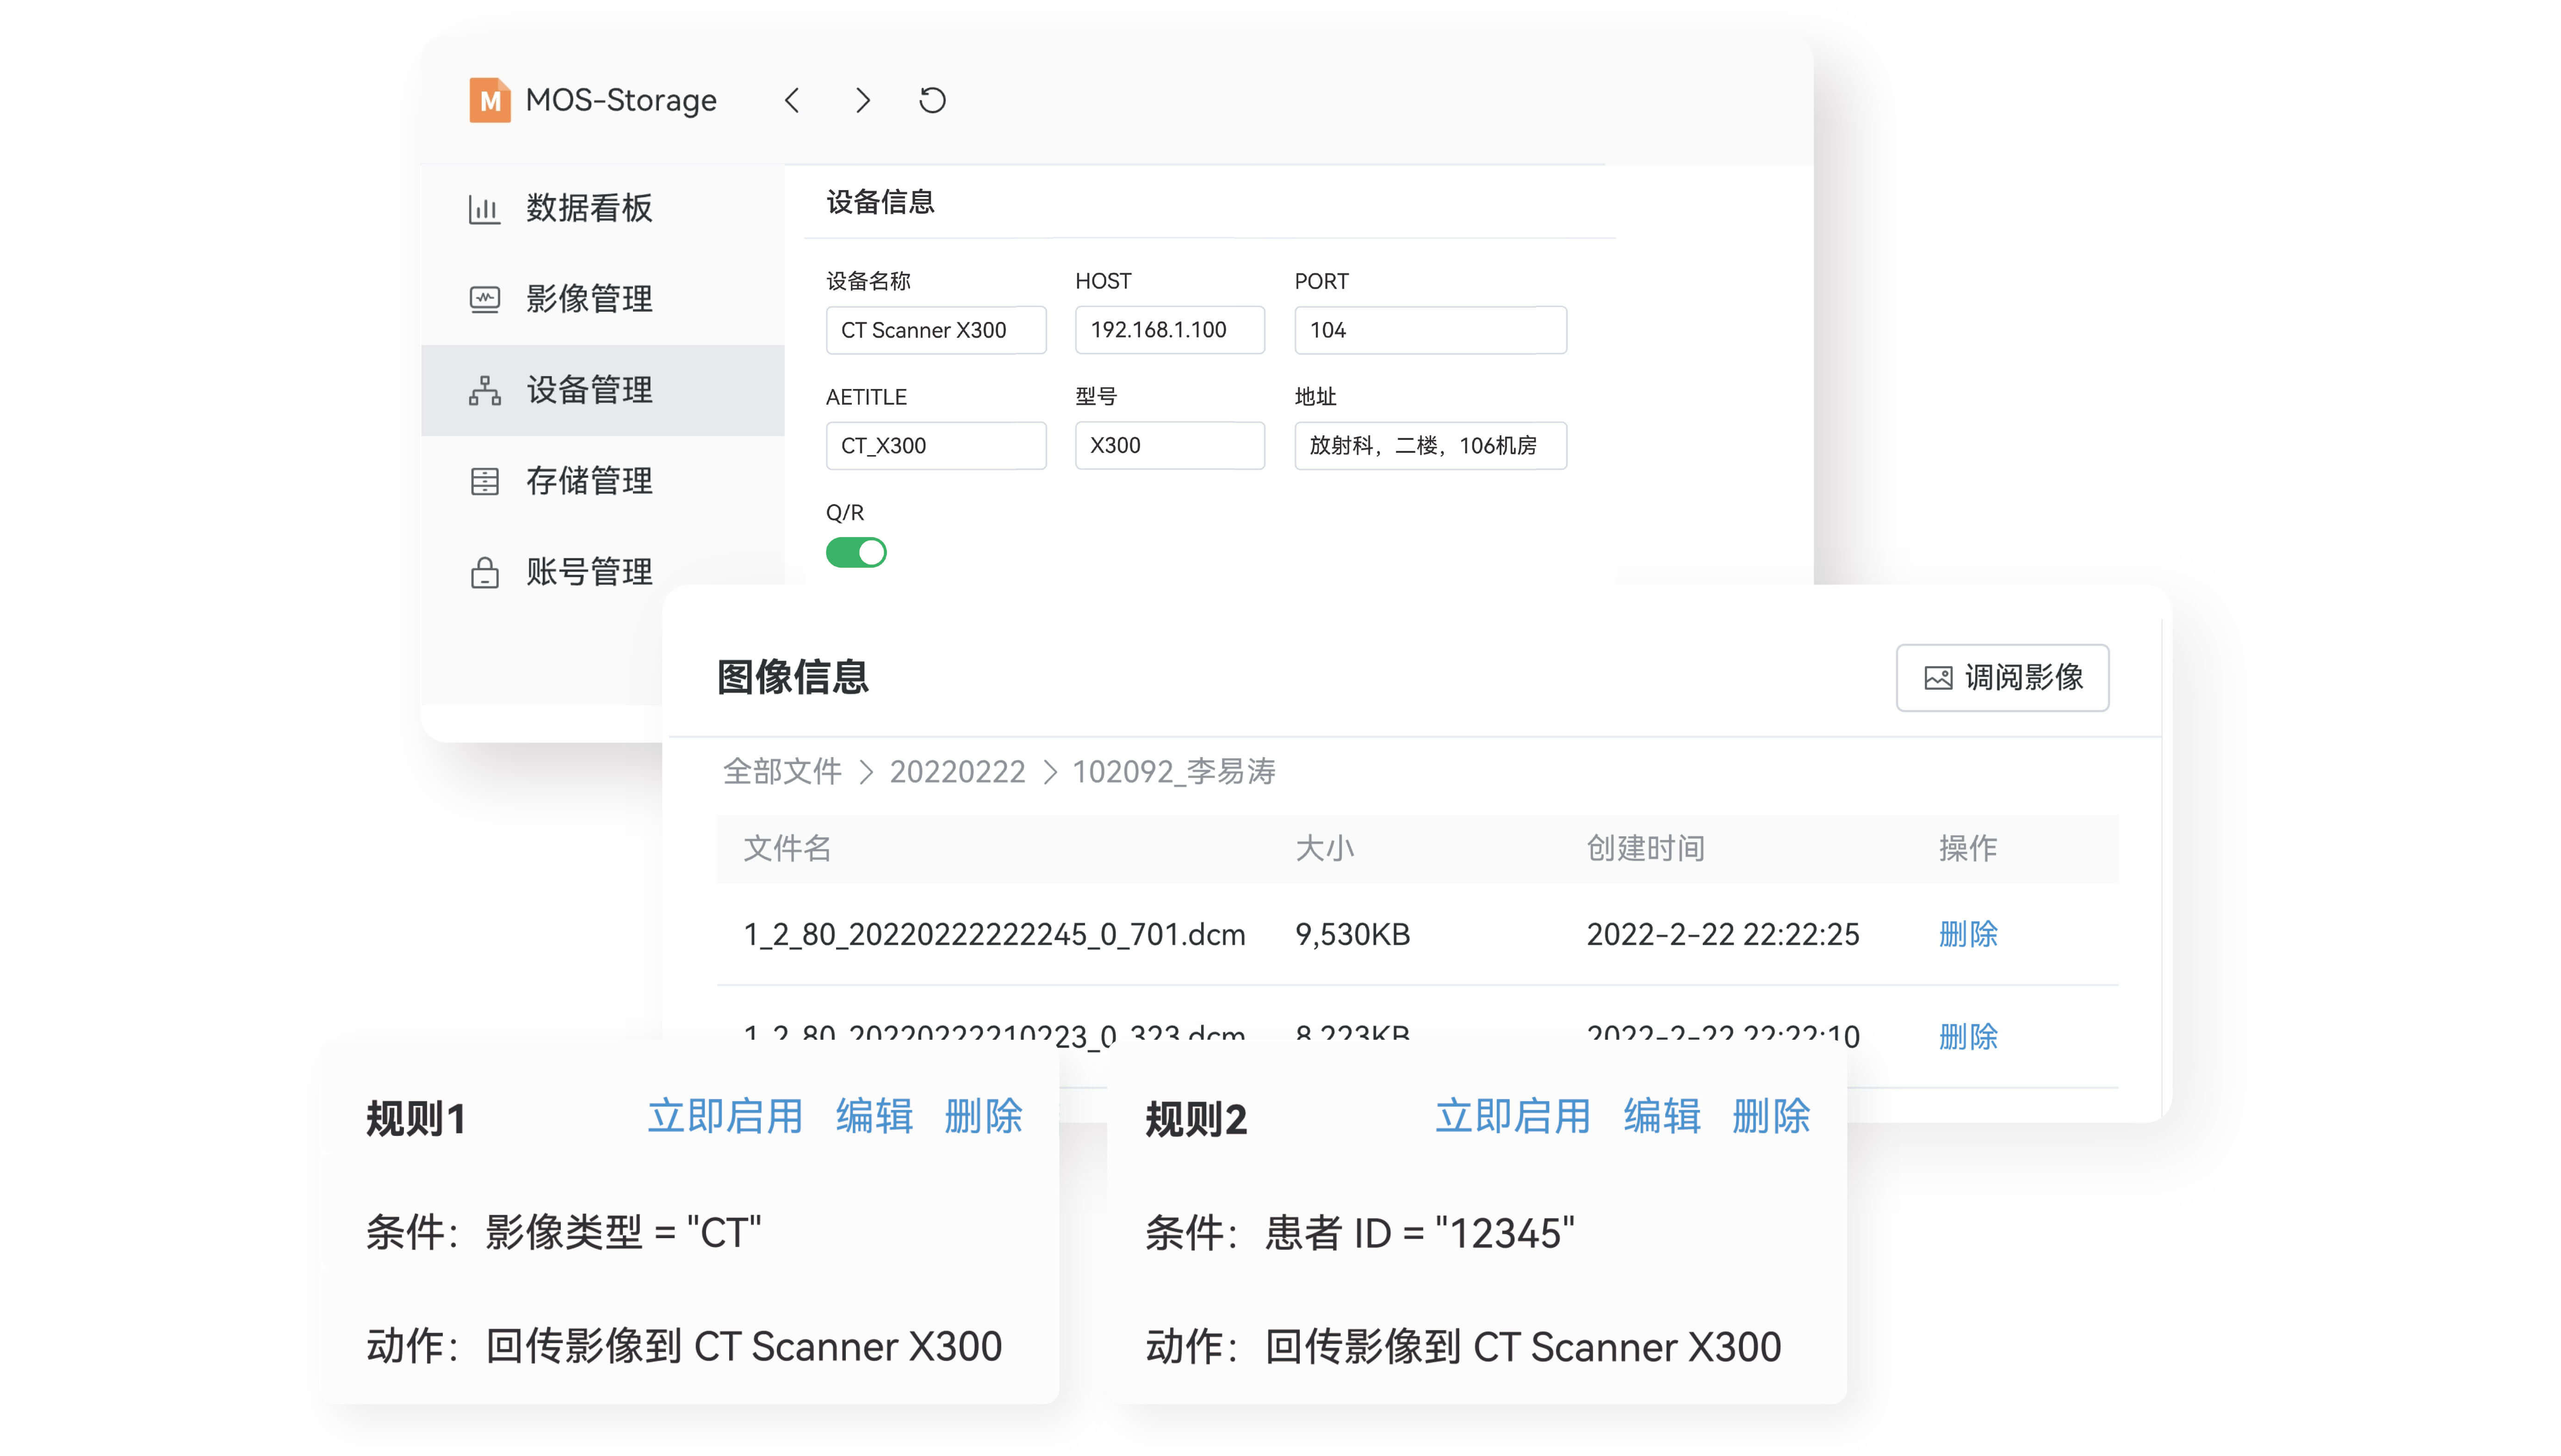Delete the 8,223KB file with 删除
Viewport: 2561px width, 1456px height.
[1968, 1036]
